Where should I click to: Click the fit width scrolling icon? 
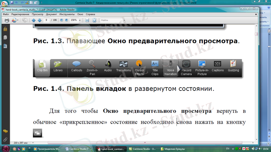(x=87, y=20)
